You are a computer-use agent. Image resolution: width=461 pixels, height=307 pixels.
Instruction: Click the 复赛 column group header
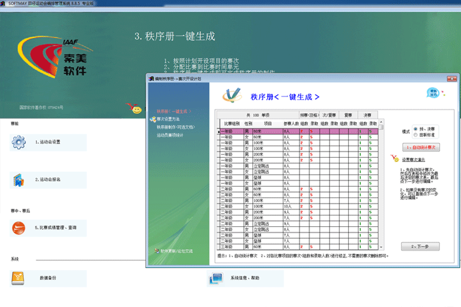point(349,115)
